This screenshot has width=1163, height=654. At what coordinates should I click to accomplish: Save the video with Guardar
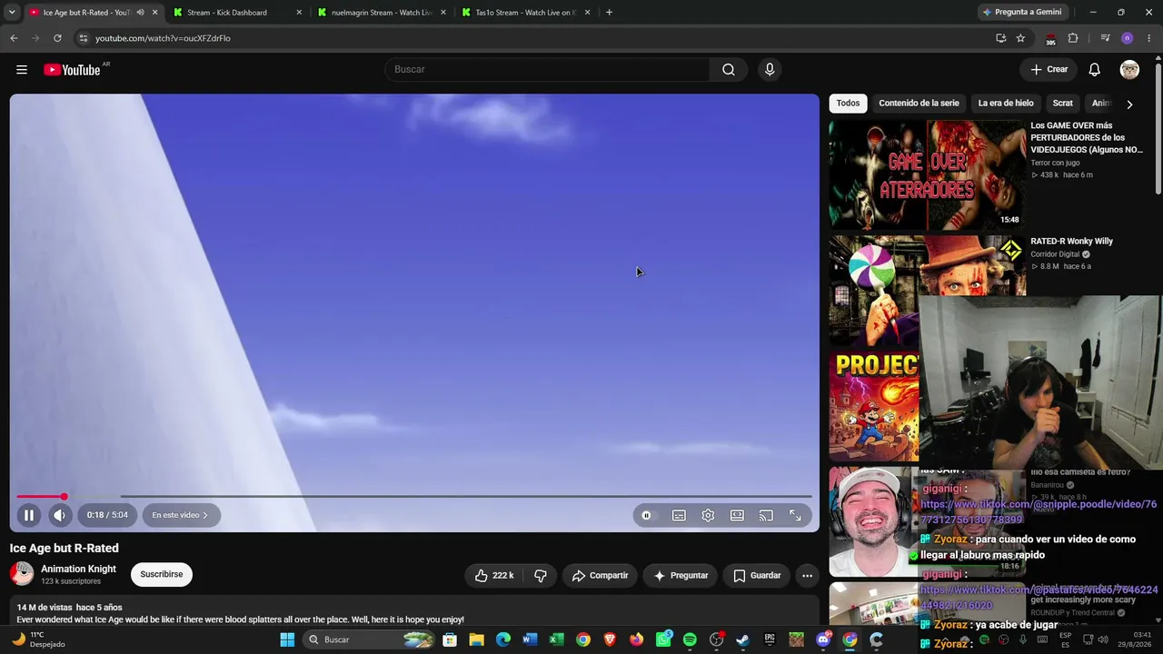pyautogui.click(x=757, y=575)
